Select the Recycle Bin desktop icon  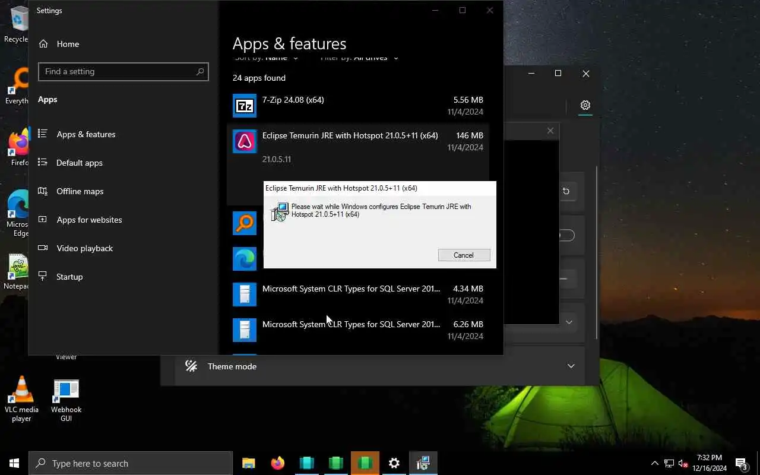pos(17,24)
